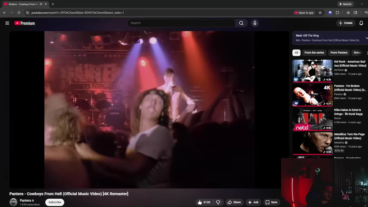368x207 pixels.
Task: Open the bookmarks star toolbar icon
Action: point(348,13)
